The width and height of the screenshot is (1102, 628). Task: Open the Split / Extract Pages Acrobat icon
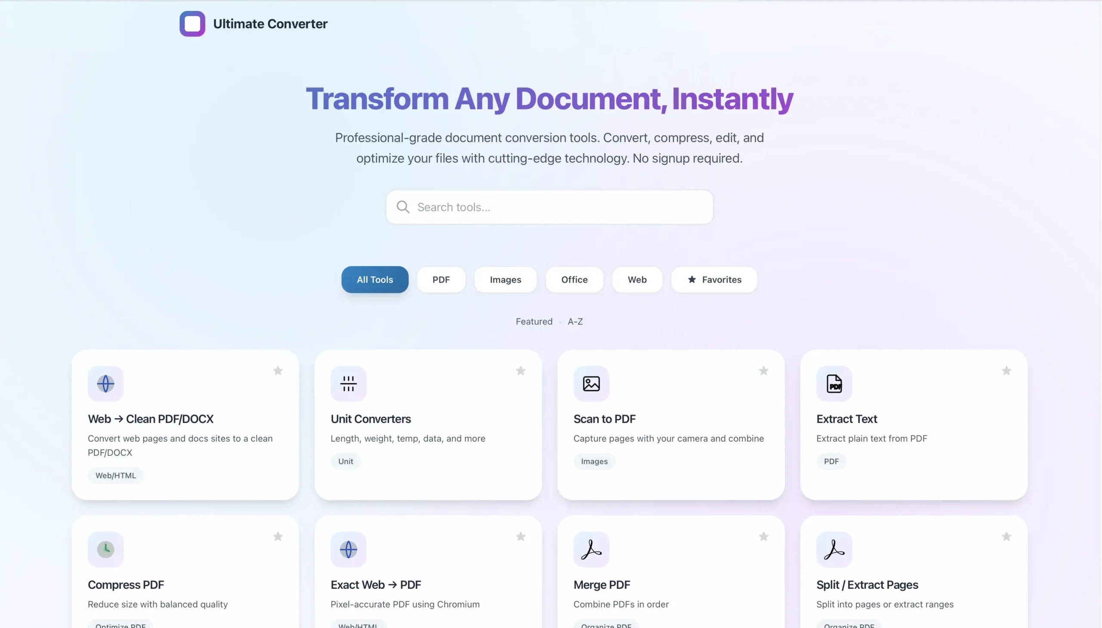tap(834, 549)
